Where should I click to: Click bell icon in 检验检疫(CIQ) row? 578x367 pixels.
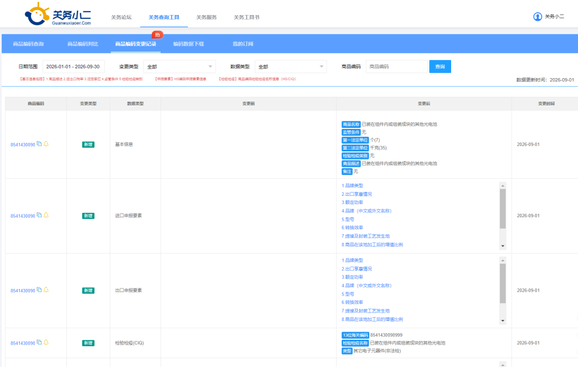[46, 342]
